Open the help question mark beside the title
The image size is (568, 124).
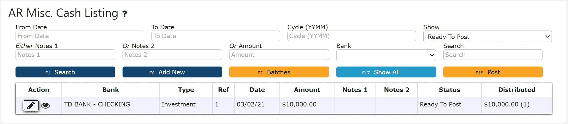[x=124, y=14]
